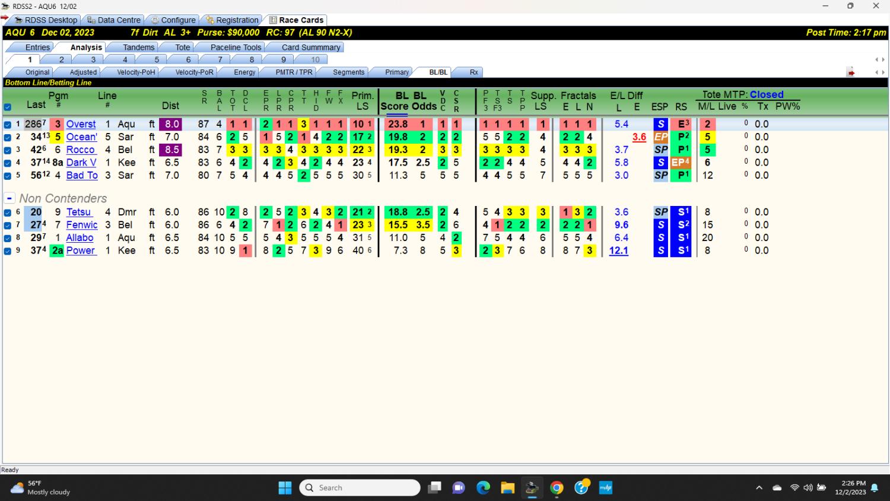Click the horse link Dark V

pos(81,163)
